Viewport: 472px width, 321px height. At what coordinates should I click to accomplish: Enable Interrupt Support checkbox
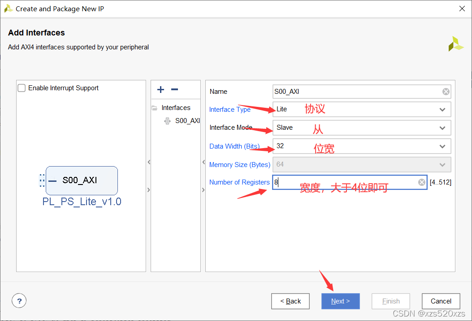22,88
